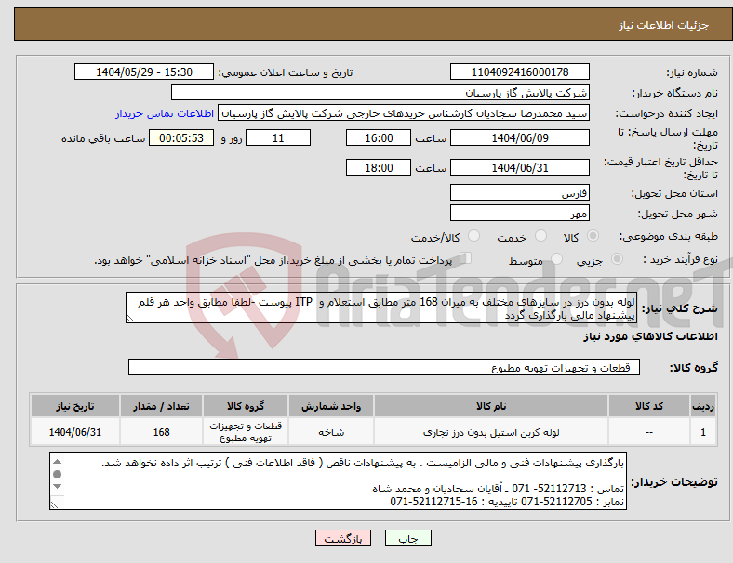This screenshot has width=733, height=563.
Task: Click response deadline date 1404/06/09
Action: pyautogui.click(x=519, y=138)
